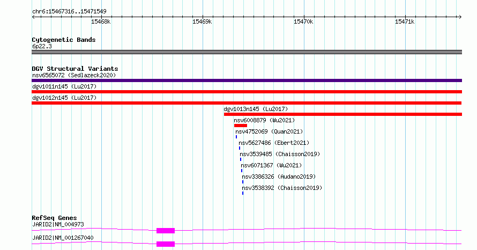This screenshot has height=250, width=477.
Task: Click the 15470k ruler position
Action: coord(303,21)
